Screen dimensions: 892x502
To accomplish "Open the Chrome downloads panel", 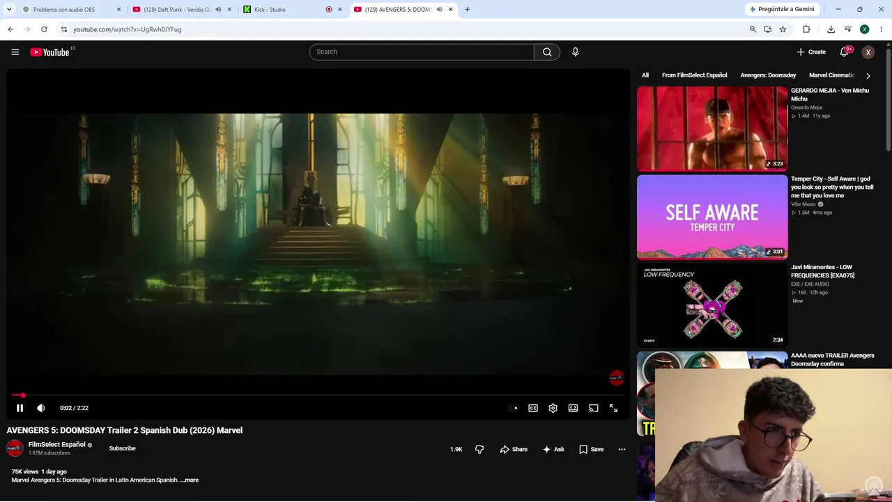I will tap(831, 29).
